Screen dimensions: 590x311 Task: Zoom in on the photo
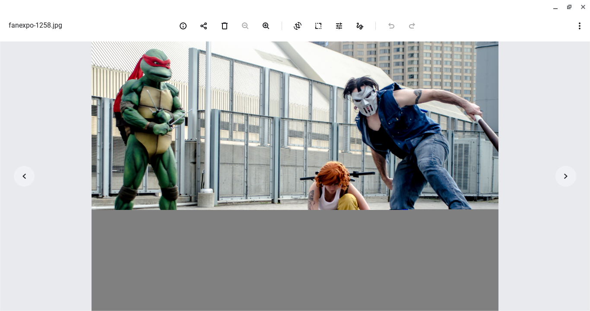266,26
